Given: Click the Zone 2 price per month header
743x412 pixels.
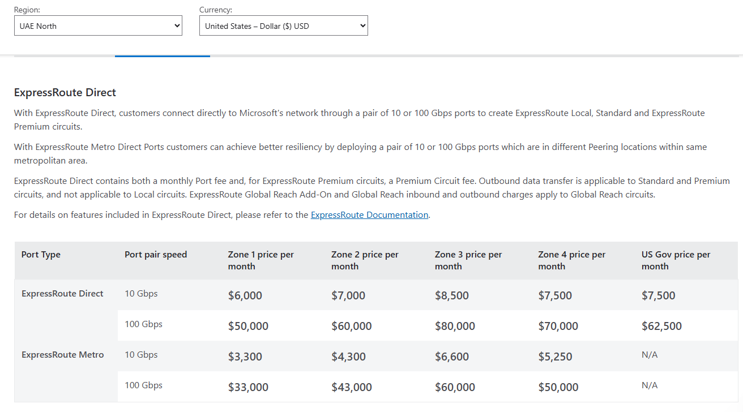Looking at the screenshot, I should (365, 260).
